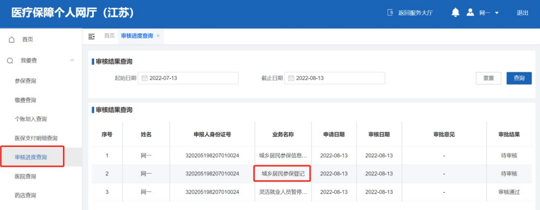Click the 截止日期 date input field

pyautogui.click(x=338, y=78)
